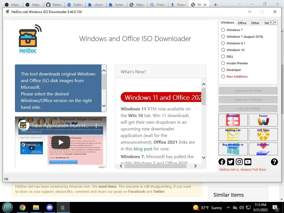The height and width of the screenshot is (213, 284).
Task: Click Copy Link for 32 bit
Action: [248, 91]
